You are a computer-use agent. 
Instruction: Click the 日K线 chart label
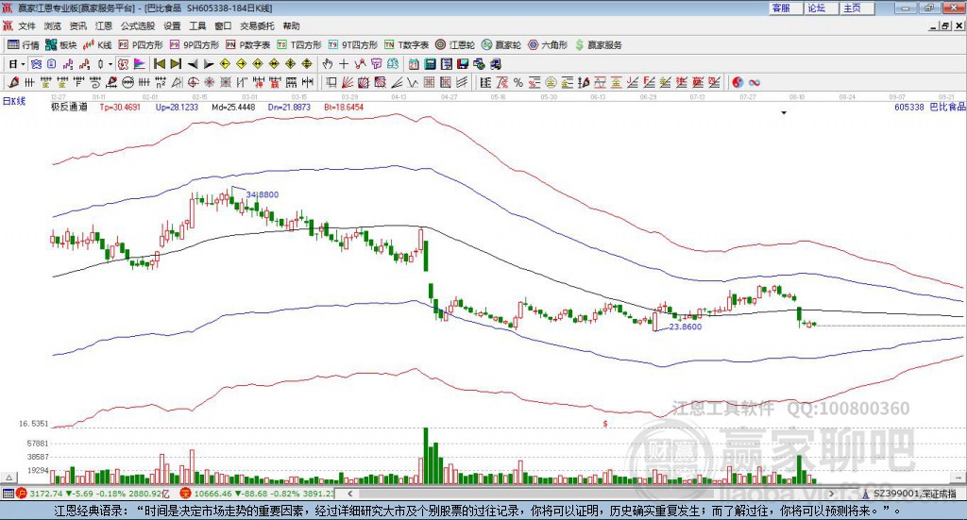point(14,101)
